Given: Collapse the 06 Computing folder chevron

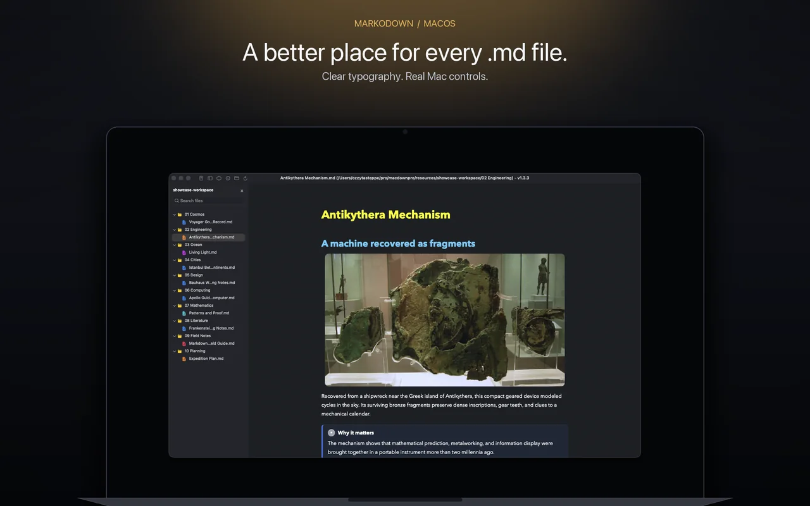Looking at the screenshot, I should (174, 290).
